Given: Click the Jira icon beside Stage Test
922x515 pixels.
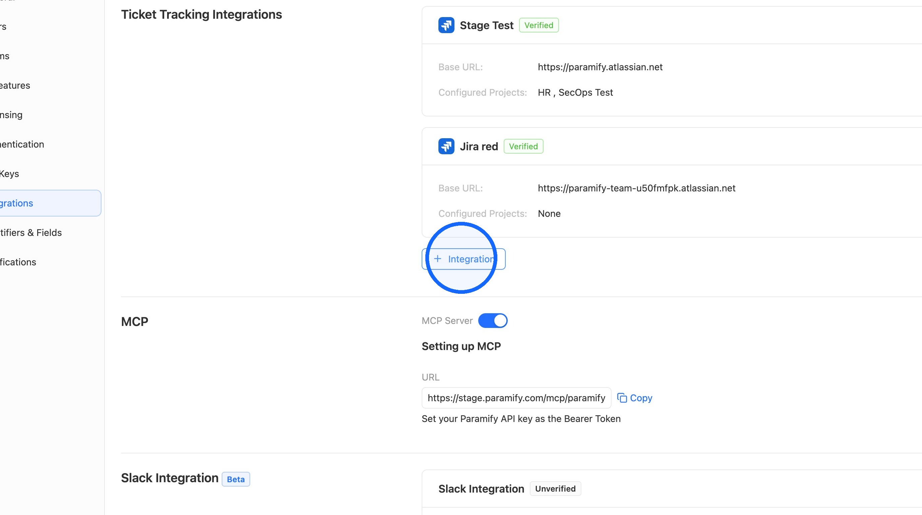Looking at the screenshot, I should pos(446,25).
